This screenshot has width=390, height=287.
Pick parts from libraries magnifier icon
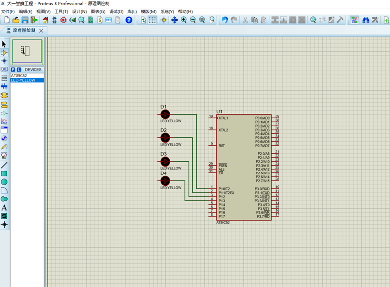313,20
